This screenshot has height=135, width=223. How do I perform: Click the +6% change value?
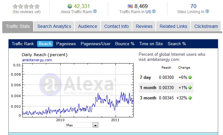click(183, 77)
